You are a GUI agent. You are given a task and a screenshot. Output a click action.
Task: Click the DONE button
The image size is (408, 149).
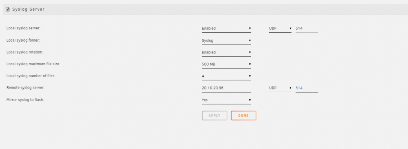[244, 116]
